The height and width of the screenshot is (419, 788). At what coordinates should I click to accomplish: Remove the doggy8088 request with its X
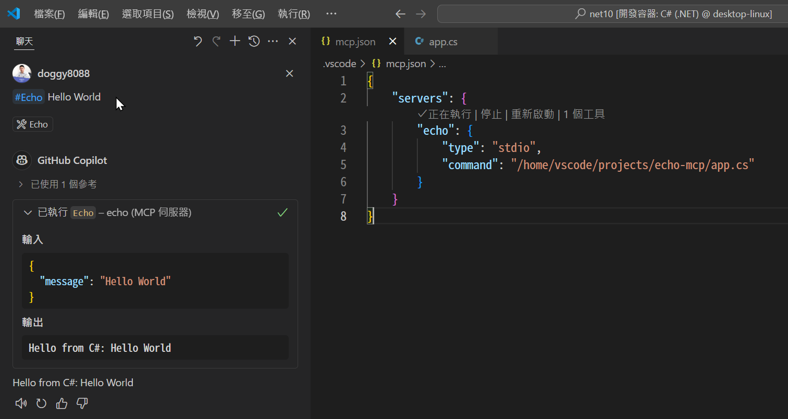(289, 73)
